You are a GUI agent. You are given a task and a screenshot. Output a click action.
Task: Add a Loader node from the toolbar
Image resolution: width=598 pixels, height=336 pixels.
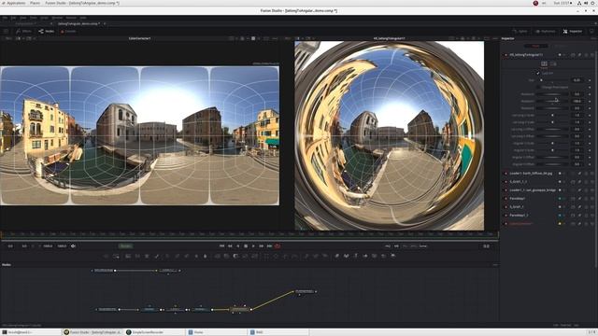(x=107, y=256)
